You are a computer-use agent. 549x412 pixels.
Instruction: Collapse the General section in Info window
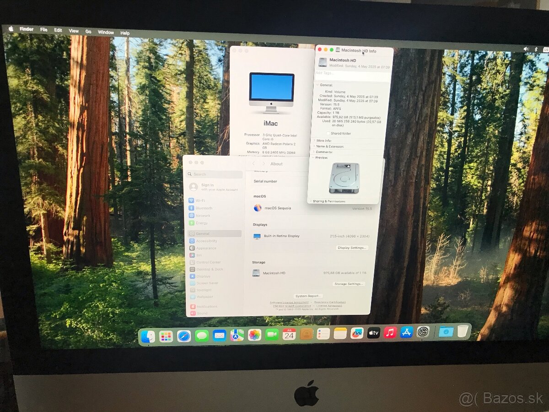tap(317, 85)
